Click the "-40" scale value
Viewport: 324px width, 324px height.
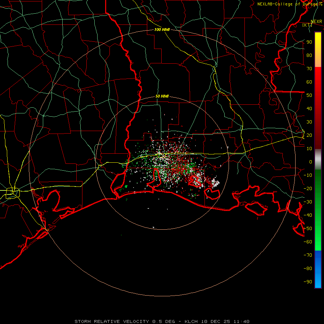(308, 215)
